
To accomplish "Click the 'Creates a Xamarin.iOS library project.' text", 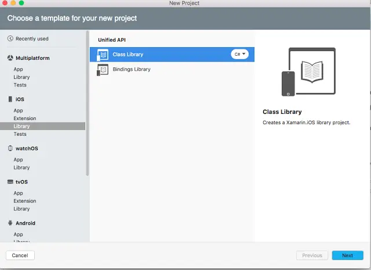I will tap(307, 123).
